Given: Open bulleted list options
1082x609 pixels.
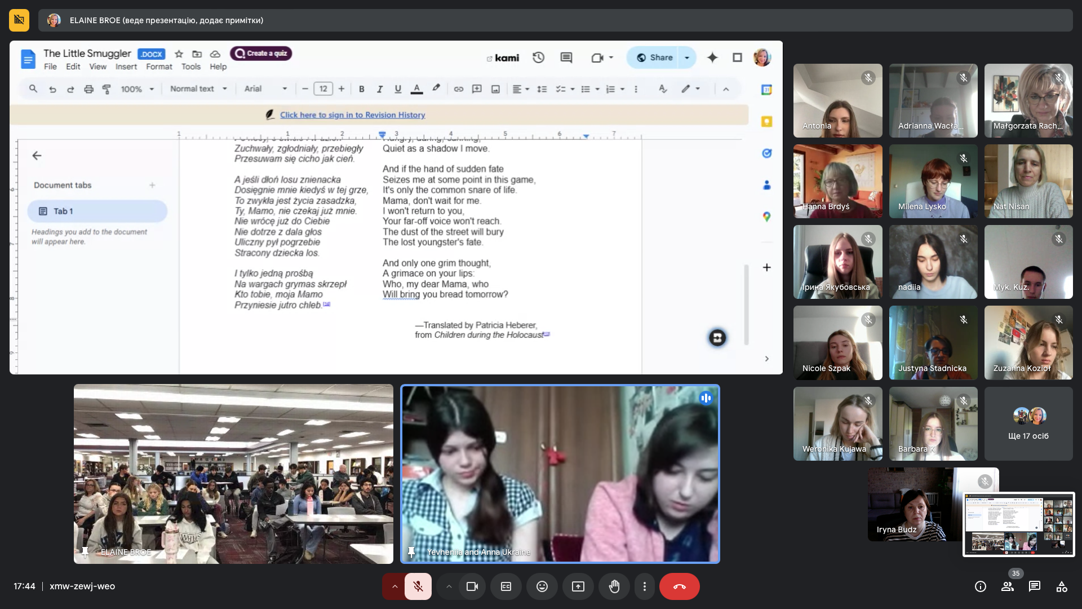Looking at the screenshot, I should tap(590, 89).
